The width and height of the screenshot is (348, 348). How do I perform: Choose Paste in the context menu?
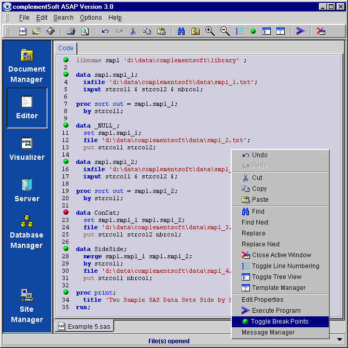280,200
